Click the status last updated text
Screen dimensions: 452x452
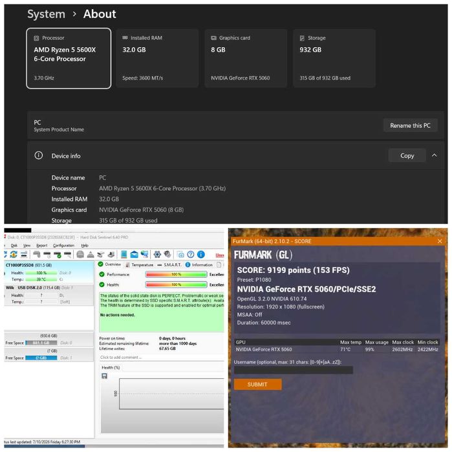(x=42, y=442)
